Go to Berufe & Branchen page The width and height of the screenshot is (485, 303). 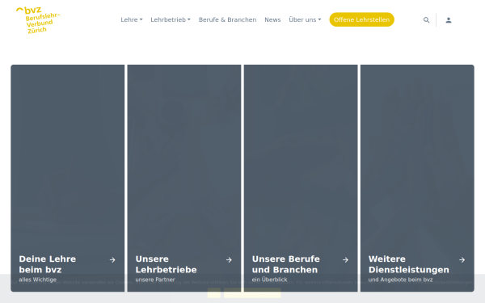(227, 19)
